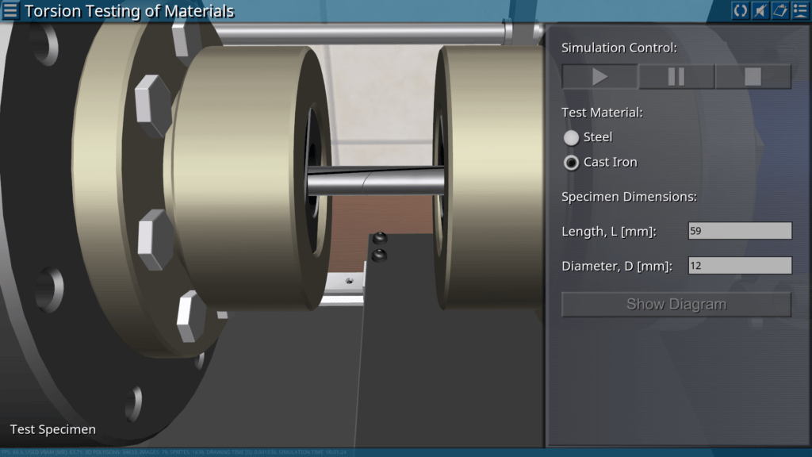Click the upper hex bolt on flange
Screen dimensions: 812x457
tap(154, 106)
